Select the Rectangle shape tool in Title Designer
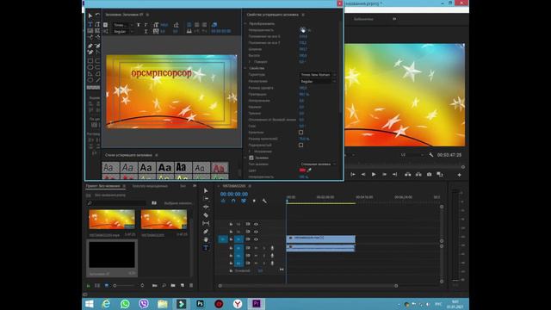The height and width of the screenshot is (310, 551). [x=90, y=61]
